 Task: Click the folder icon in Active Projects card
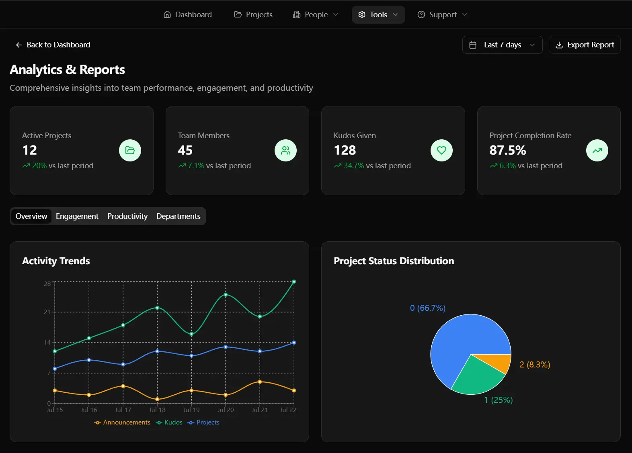130,150
